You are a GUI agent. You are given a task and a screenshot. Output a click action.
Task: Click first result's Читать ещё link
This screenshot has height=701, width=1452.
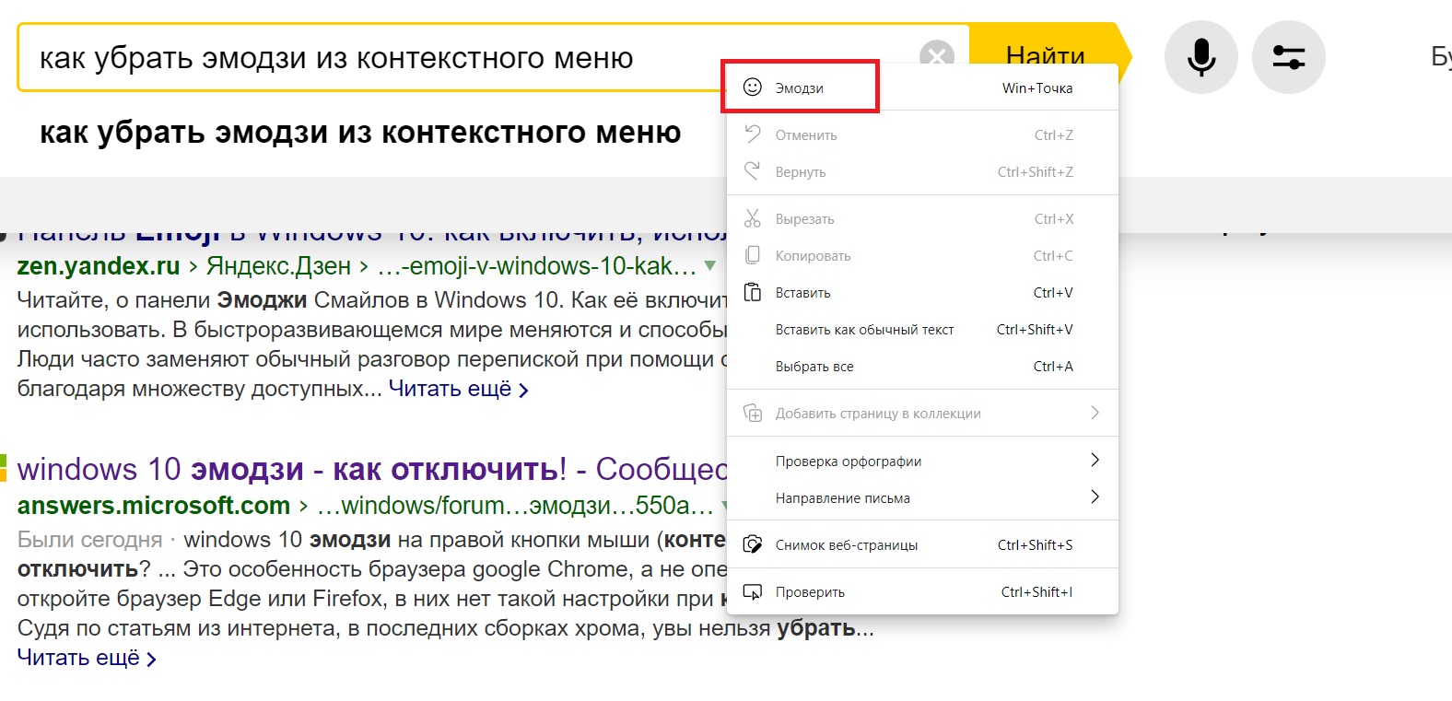458,389
